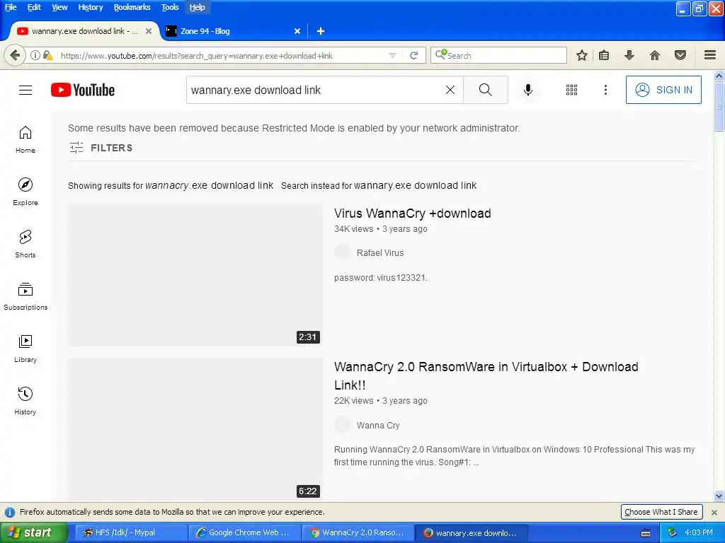Show bookmarks list icon

(x=604, y=55)
